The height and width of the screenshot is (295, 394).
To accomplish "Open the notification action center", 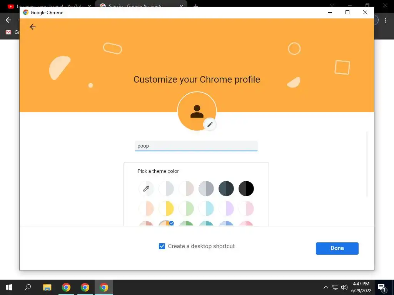I will 382,287.
